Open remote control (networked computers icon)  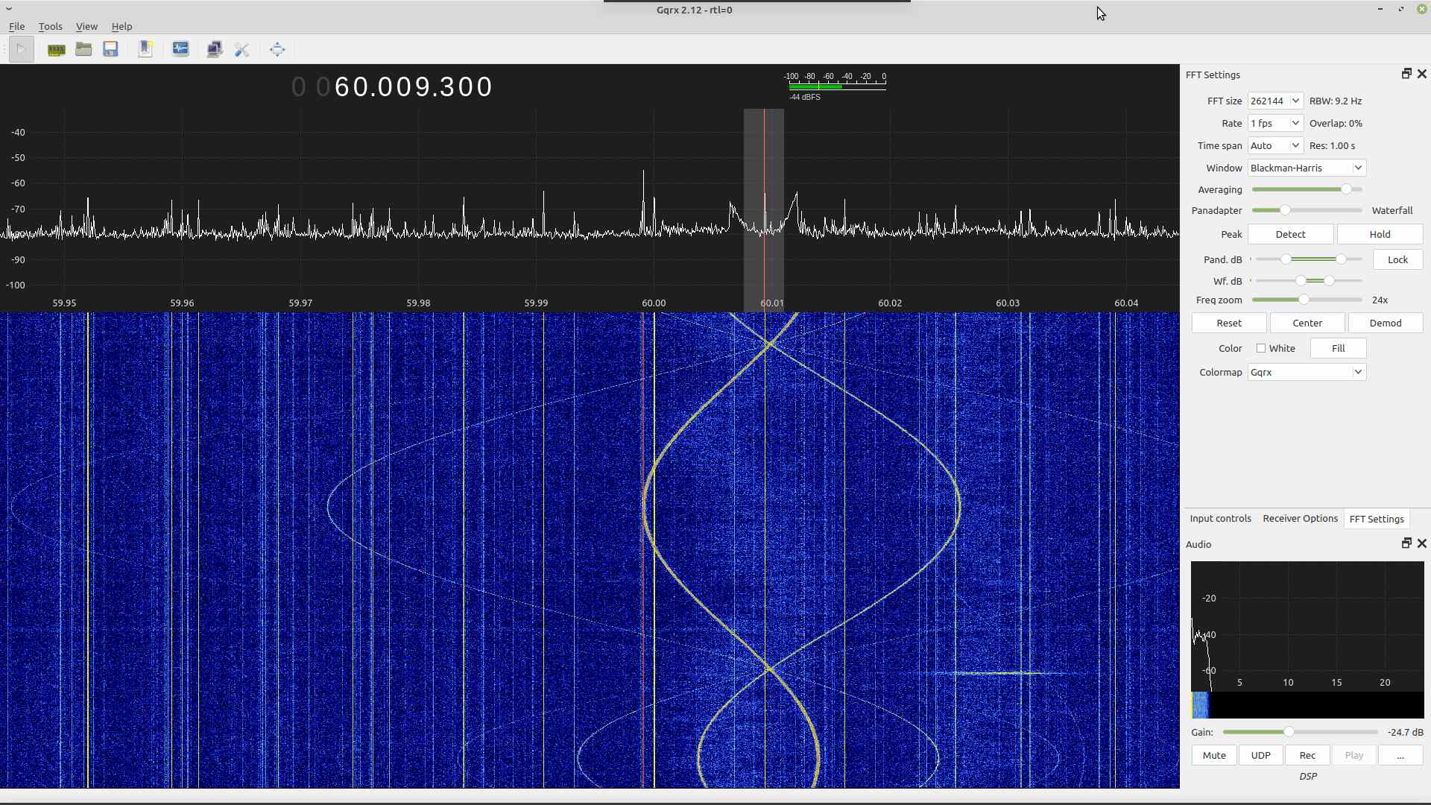point(214,49)
